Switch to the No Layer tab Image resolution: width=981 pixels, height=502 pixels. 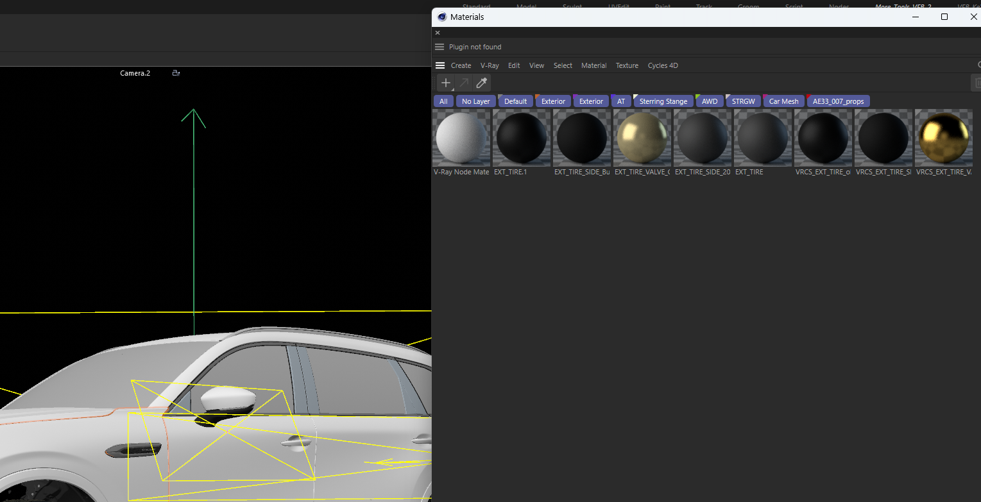point(475,101)
